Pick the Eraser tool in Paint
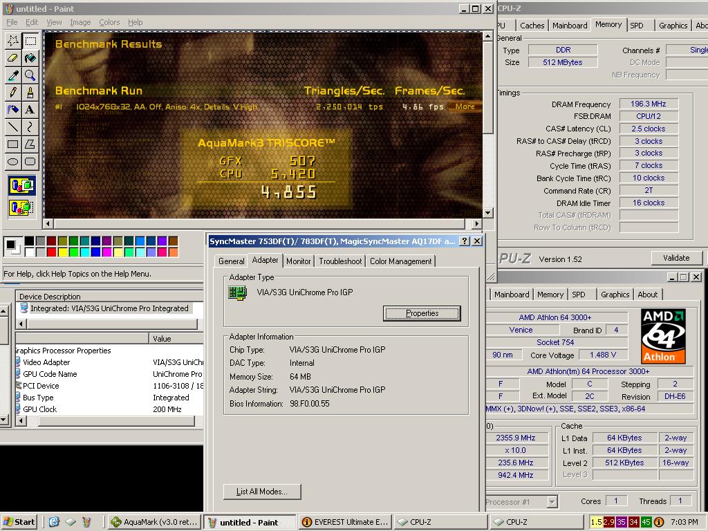The image size is (708, 531). tap(12, 58)
